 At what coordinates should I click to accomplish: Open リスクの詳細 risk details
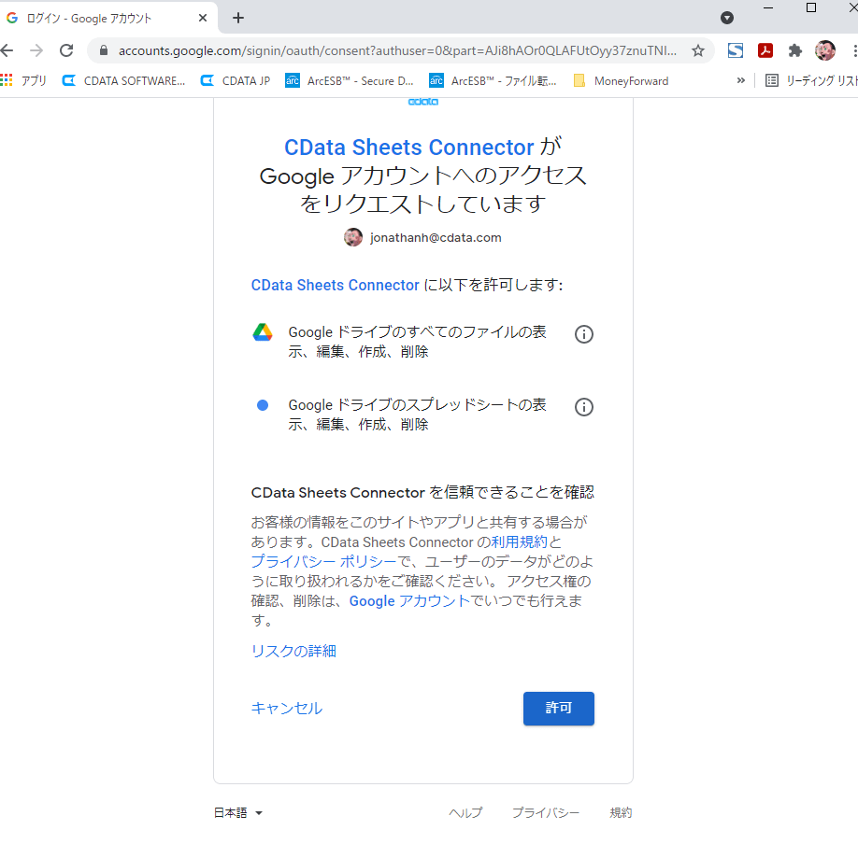[x=293, y=651]
